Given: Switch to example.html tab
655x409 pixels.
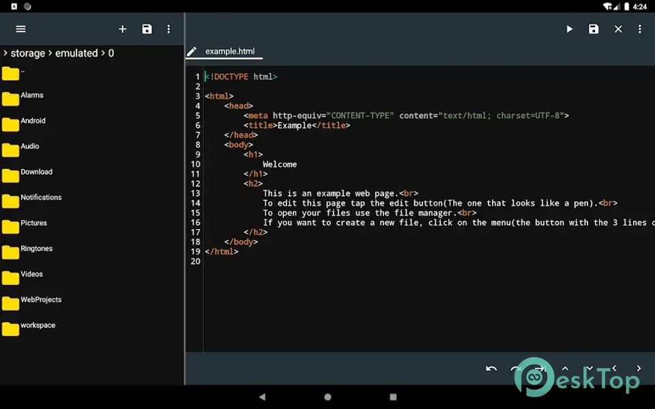Looking at the screenshot, I should [x=230, y=51].
